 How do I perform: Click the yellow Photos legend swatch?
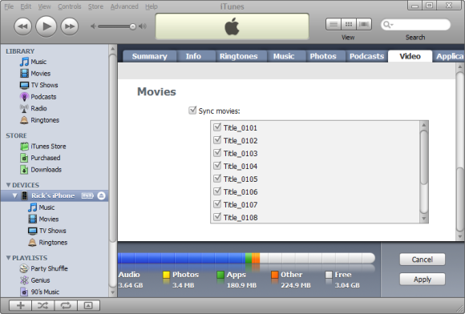click(x=167, y=275)
